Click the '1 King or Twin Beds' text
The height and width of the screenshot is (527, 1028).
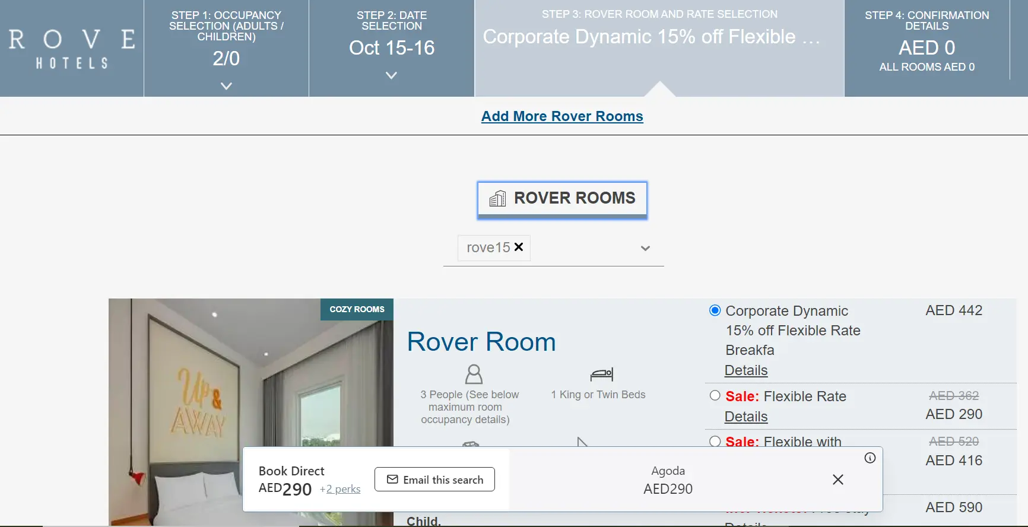coord(598,395)
